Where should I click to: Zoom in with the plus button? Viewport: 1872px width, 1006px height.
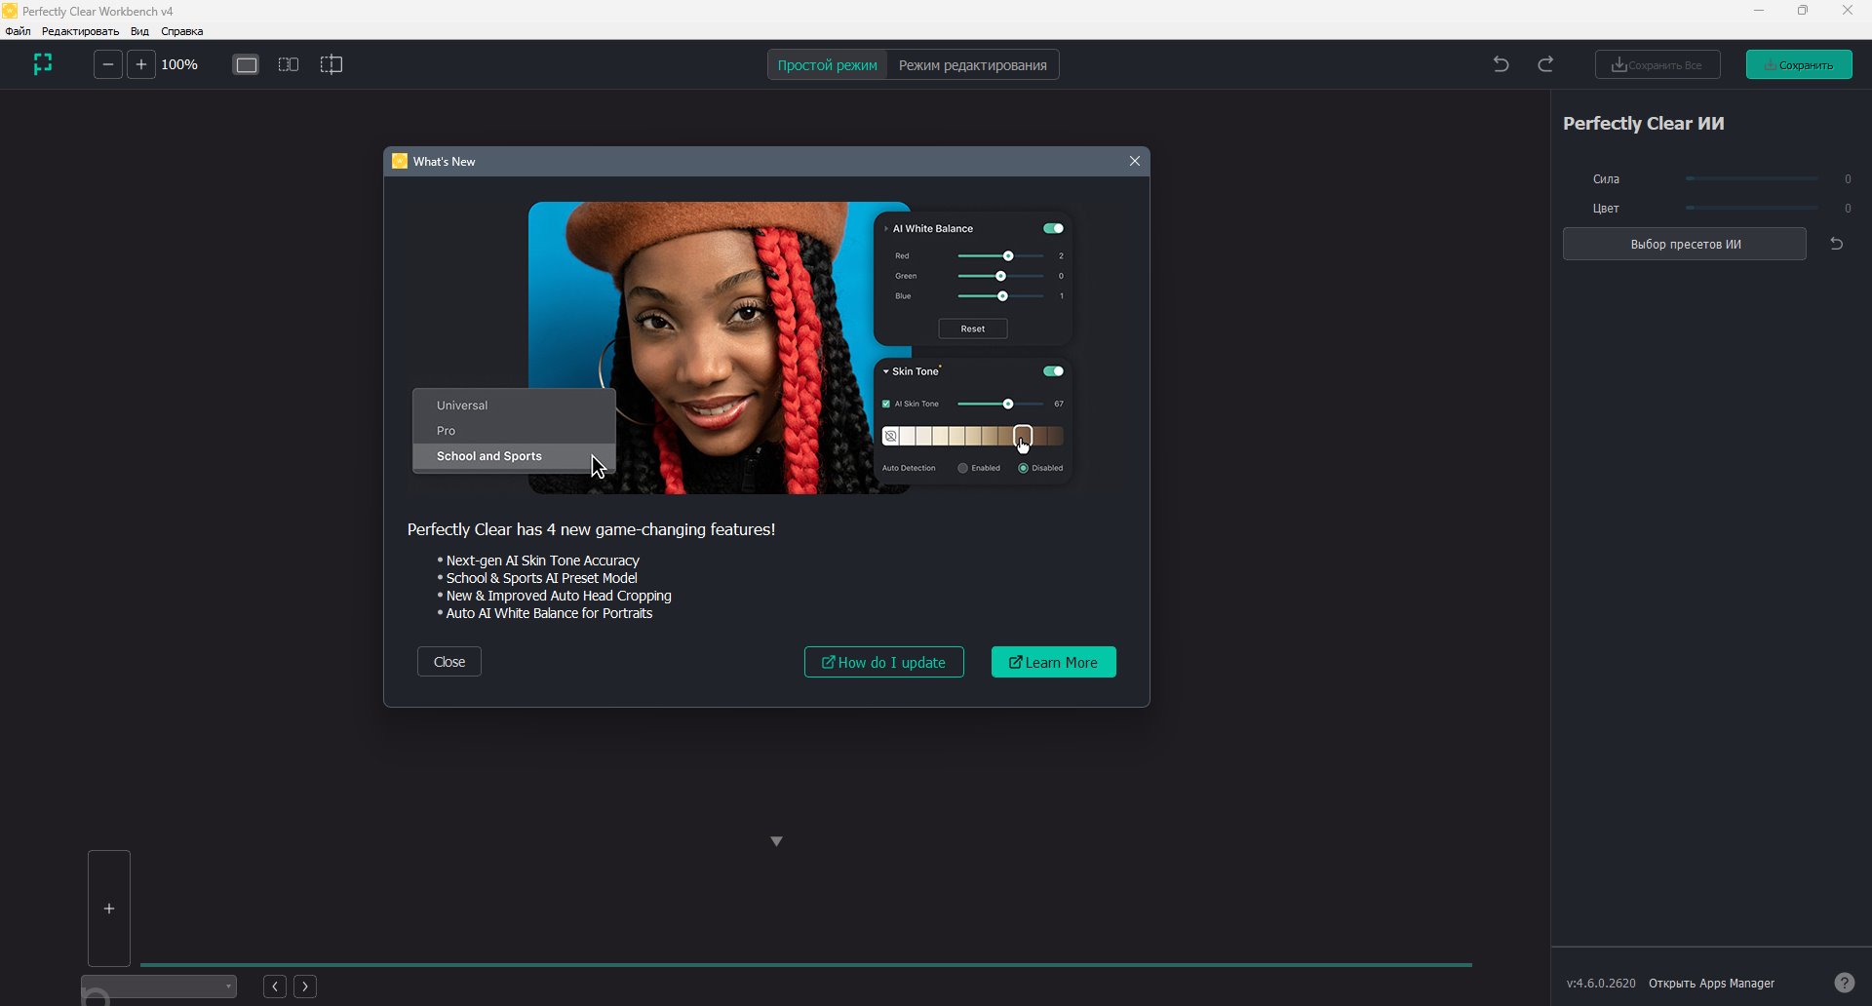(x=141, y=64)
